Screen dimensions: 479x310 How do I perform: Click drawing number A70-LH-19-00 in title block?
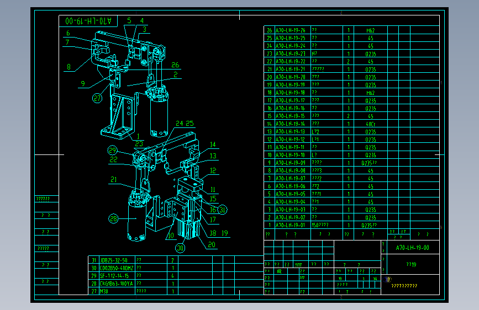point(412,248)
